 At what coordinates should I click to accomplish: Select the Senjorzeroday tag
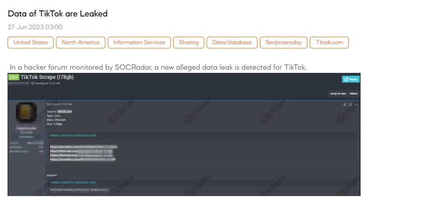283,43
